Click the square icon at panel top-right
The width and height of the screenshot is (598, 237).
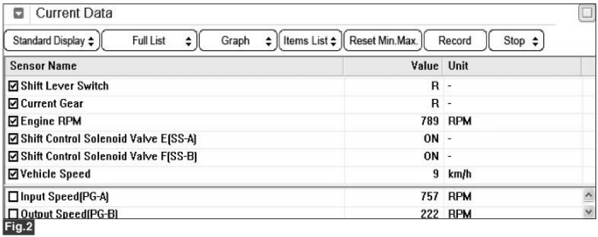pyautogui.click(x=587, y=14)
